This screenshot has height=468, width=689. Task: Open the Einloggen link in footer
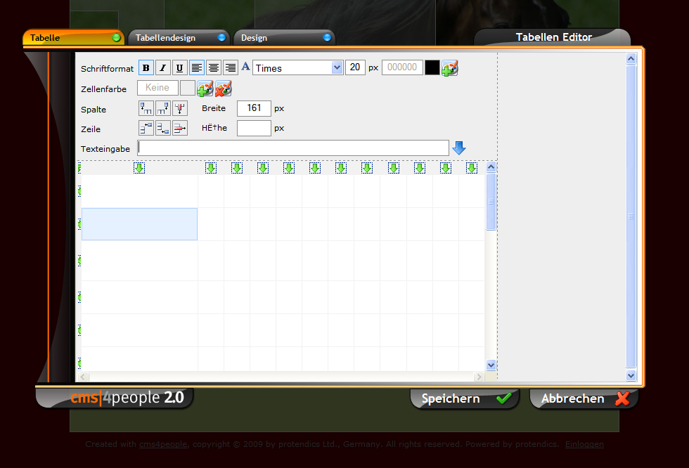(x=584, y=444)
